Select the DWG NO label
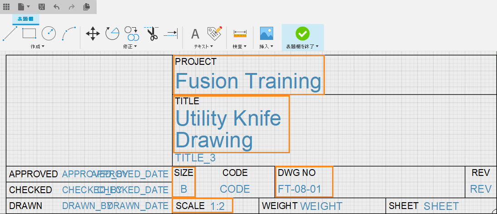This screenshot has height=214, width=497. [297, 173]
